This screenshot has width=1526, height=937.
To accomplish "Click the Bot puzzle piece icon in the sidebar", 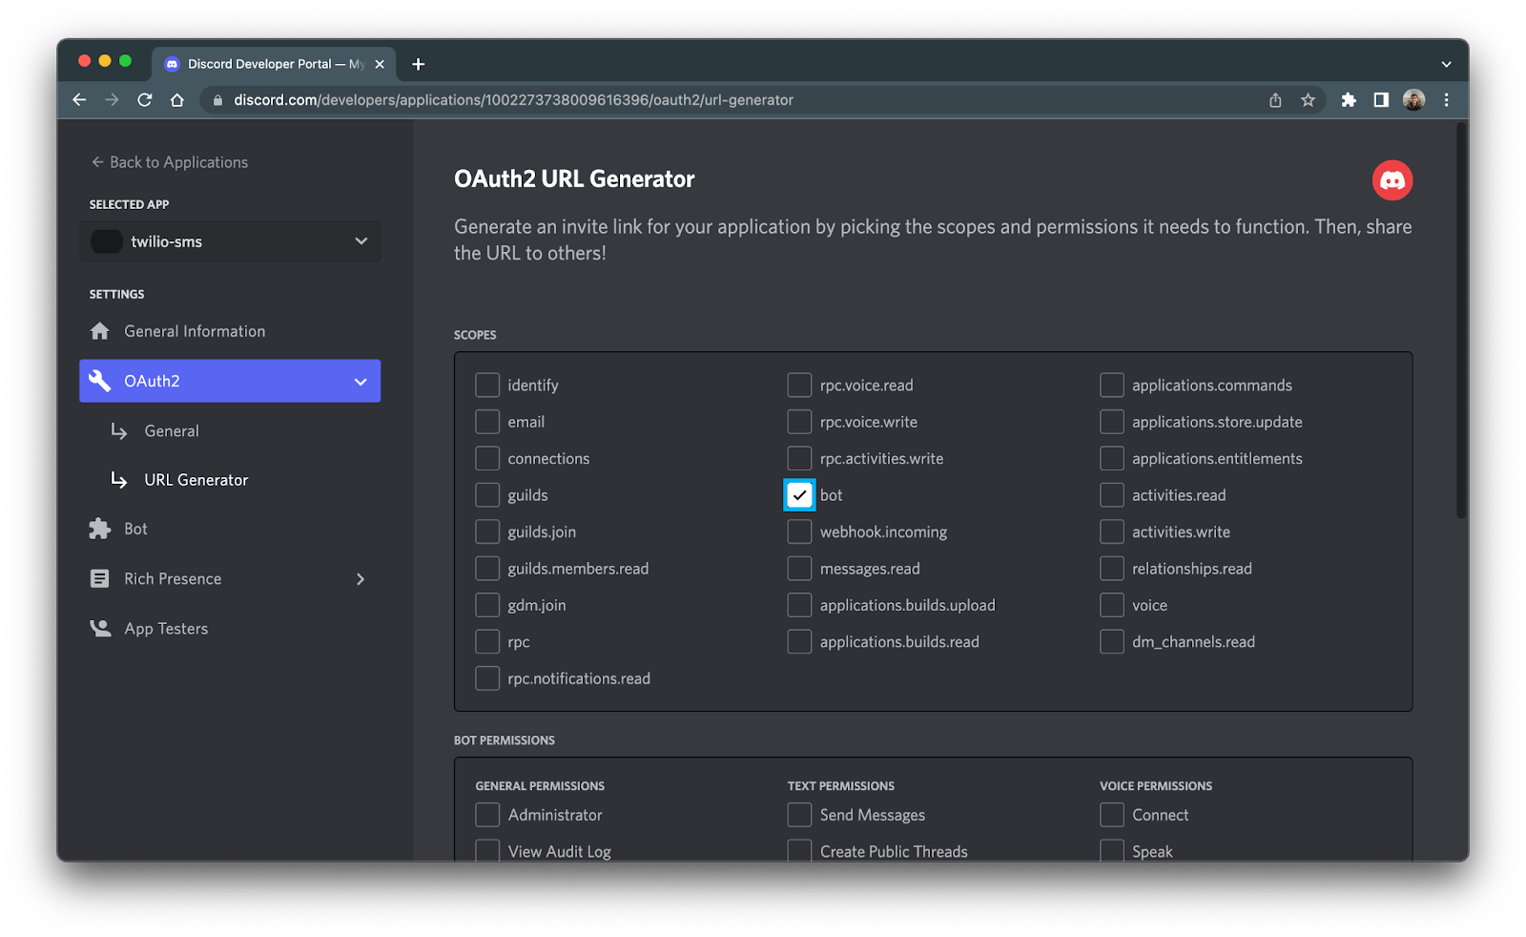I will [x=100, y=529].
